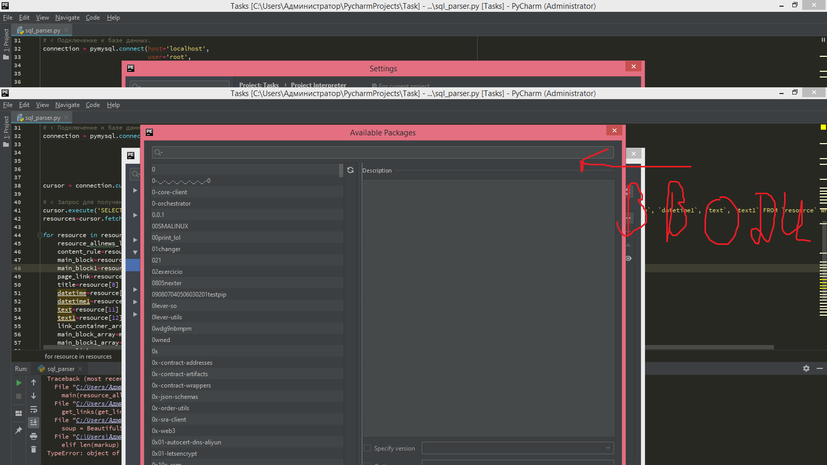Open Code menu in lower PyCharm window
The image size is (827, 465).
(93, 105)
